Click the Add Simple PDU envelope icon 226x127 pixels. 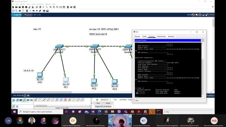[44, 11]
